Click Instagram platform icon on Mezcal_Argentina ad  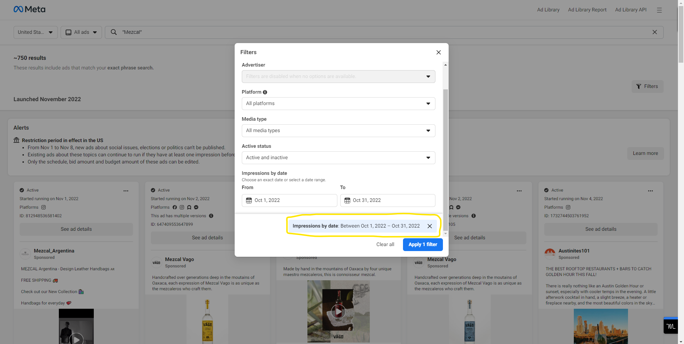tap(44, 207)
